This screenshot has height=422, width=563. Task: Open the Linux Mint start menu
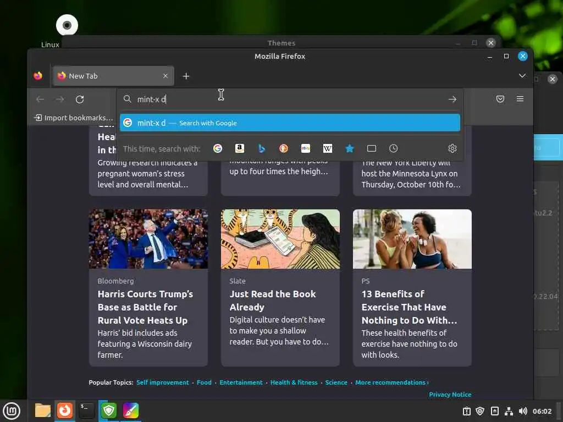coord(12,411)
